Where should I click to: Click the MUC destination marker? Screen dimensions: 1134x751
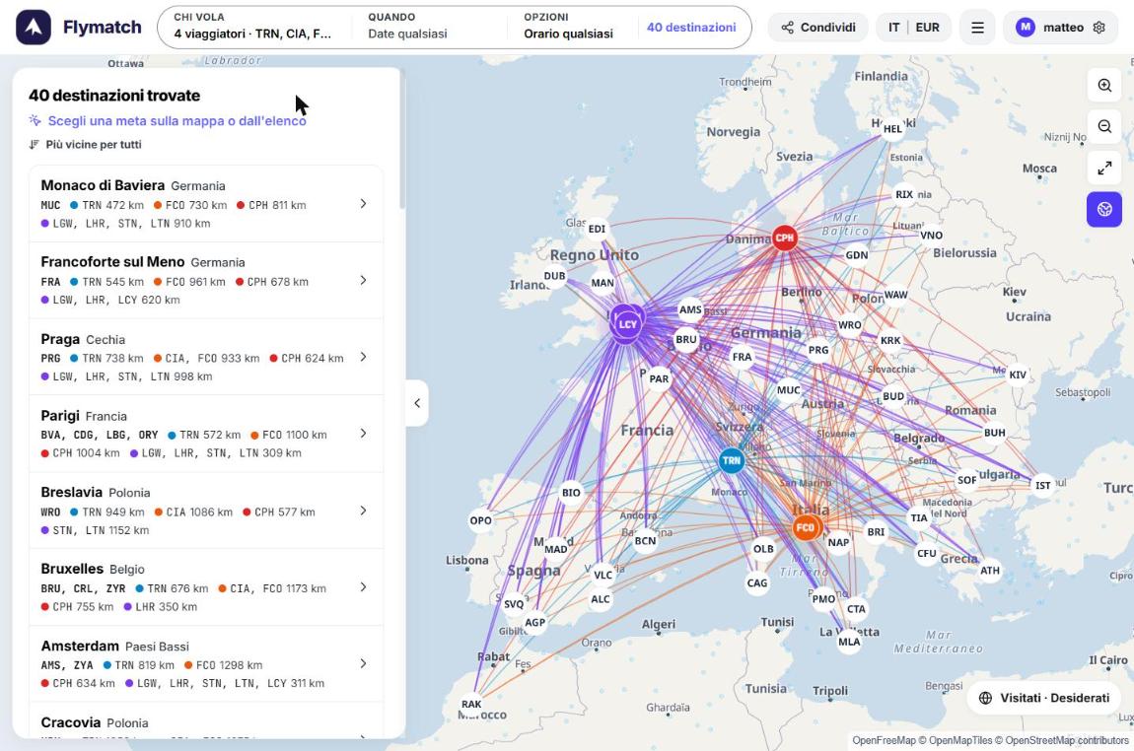pos(788,390)
